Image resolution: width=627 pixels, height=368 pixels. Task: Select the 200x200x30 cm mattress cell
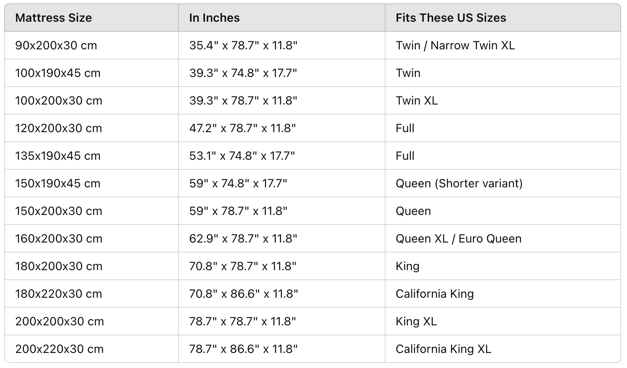pyautogui.click(x=92, y=321)
